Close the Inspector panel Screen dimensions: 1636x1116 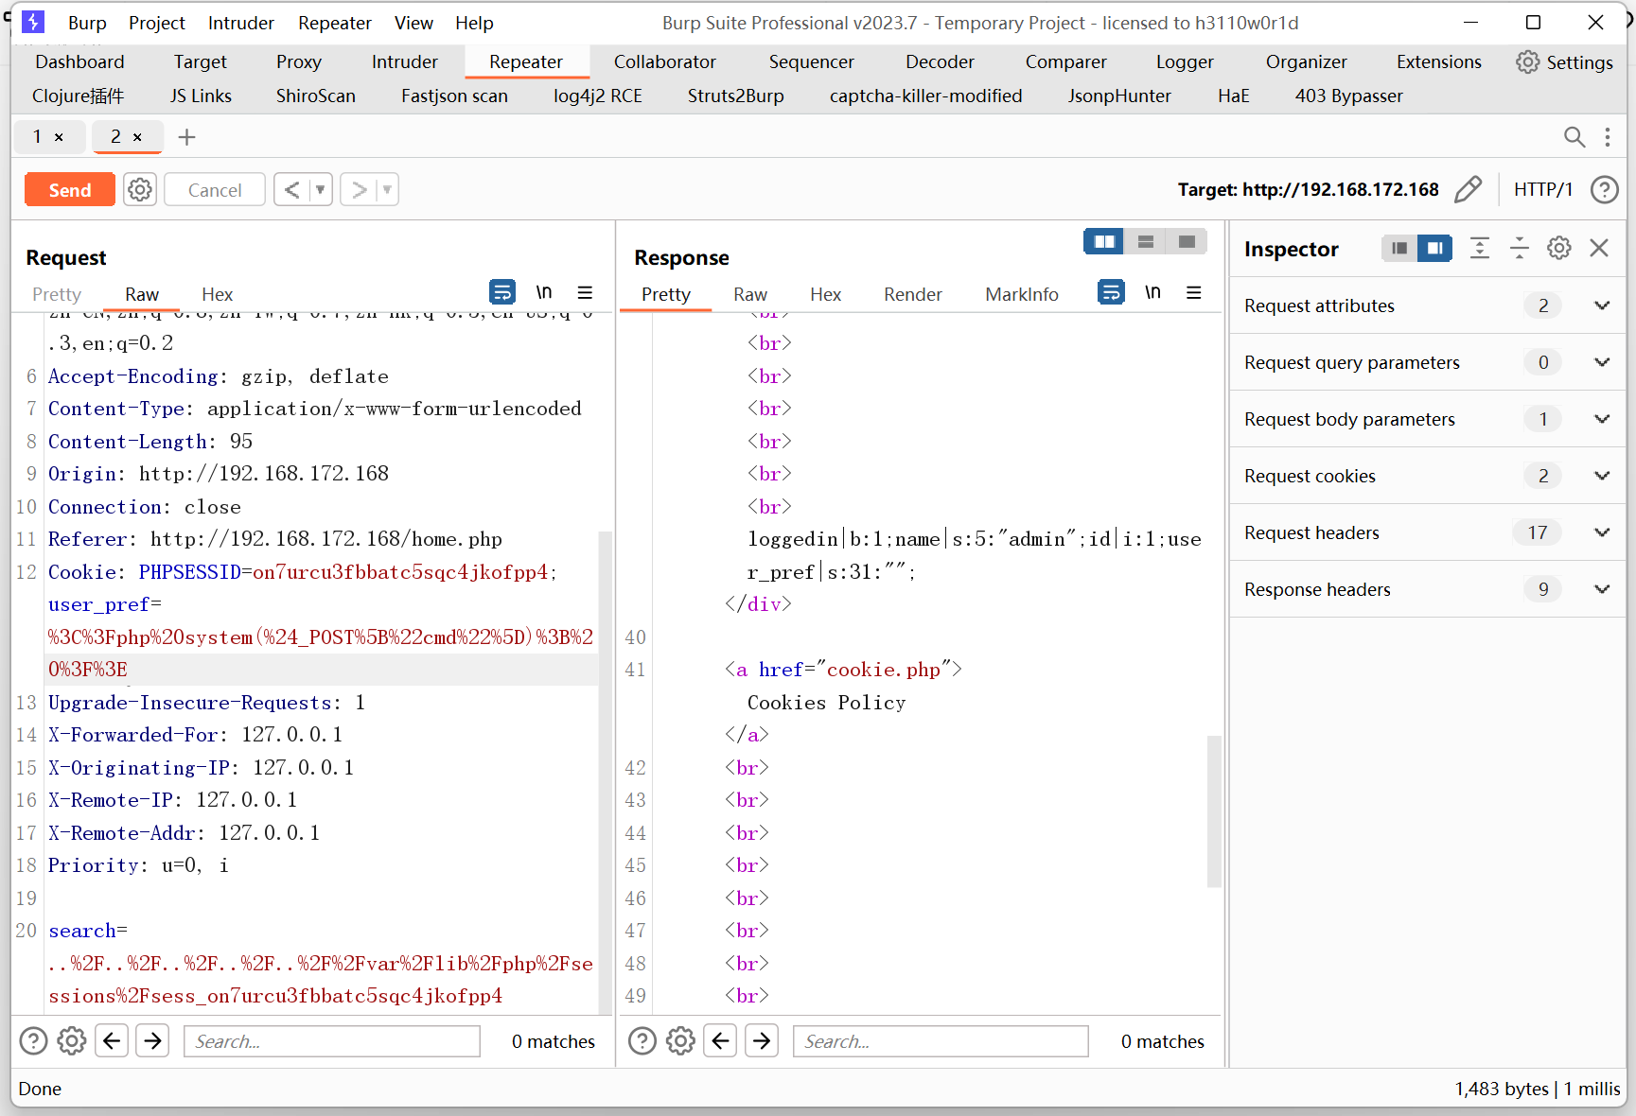1599,248
